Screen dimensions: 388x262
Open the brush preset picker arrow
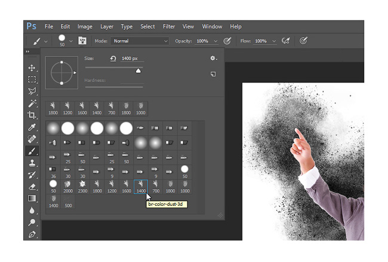click(71, 41)
